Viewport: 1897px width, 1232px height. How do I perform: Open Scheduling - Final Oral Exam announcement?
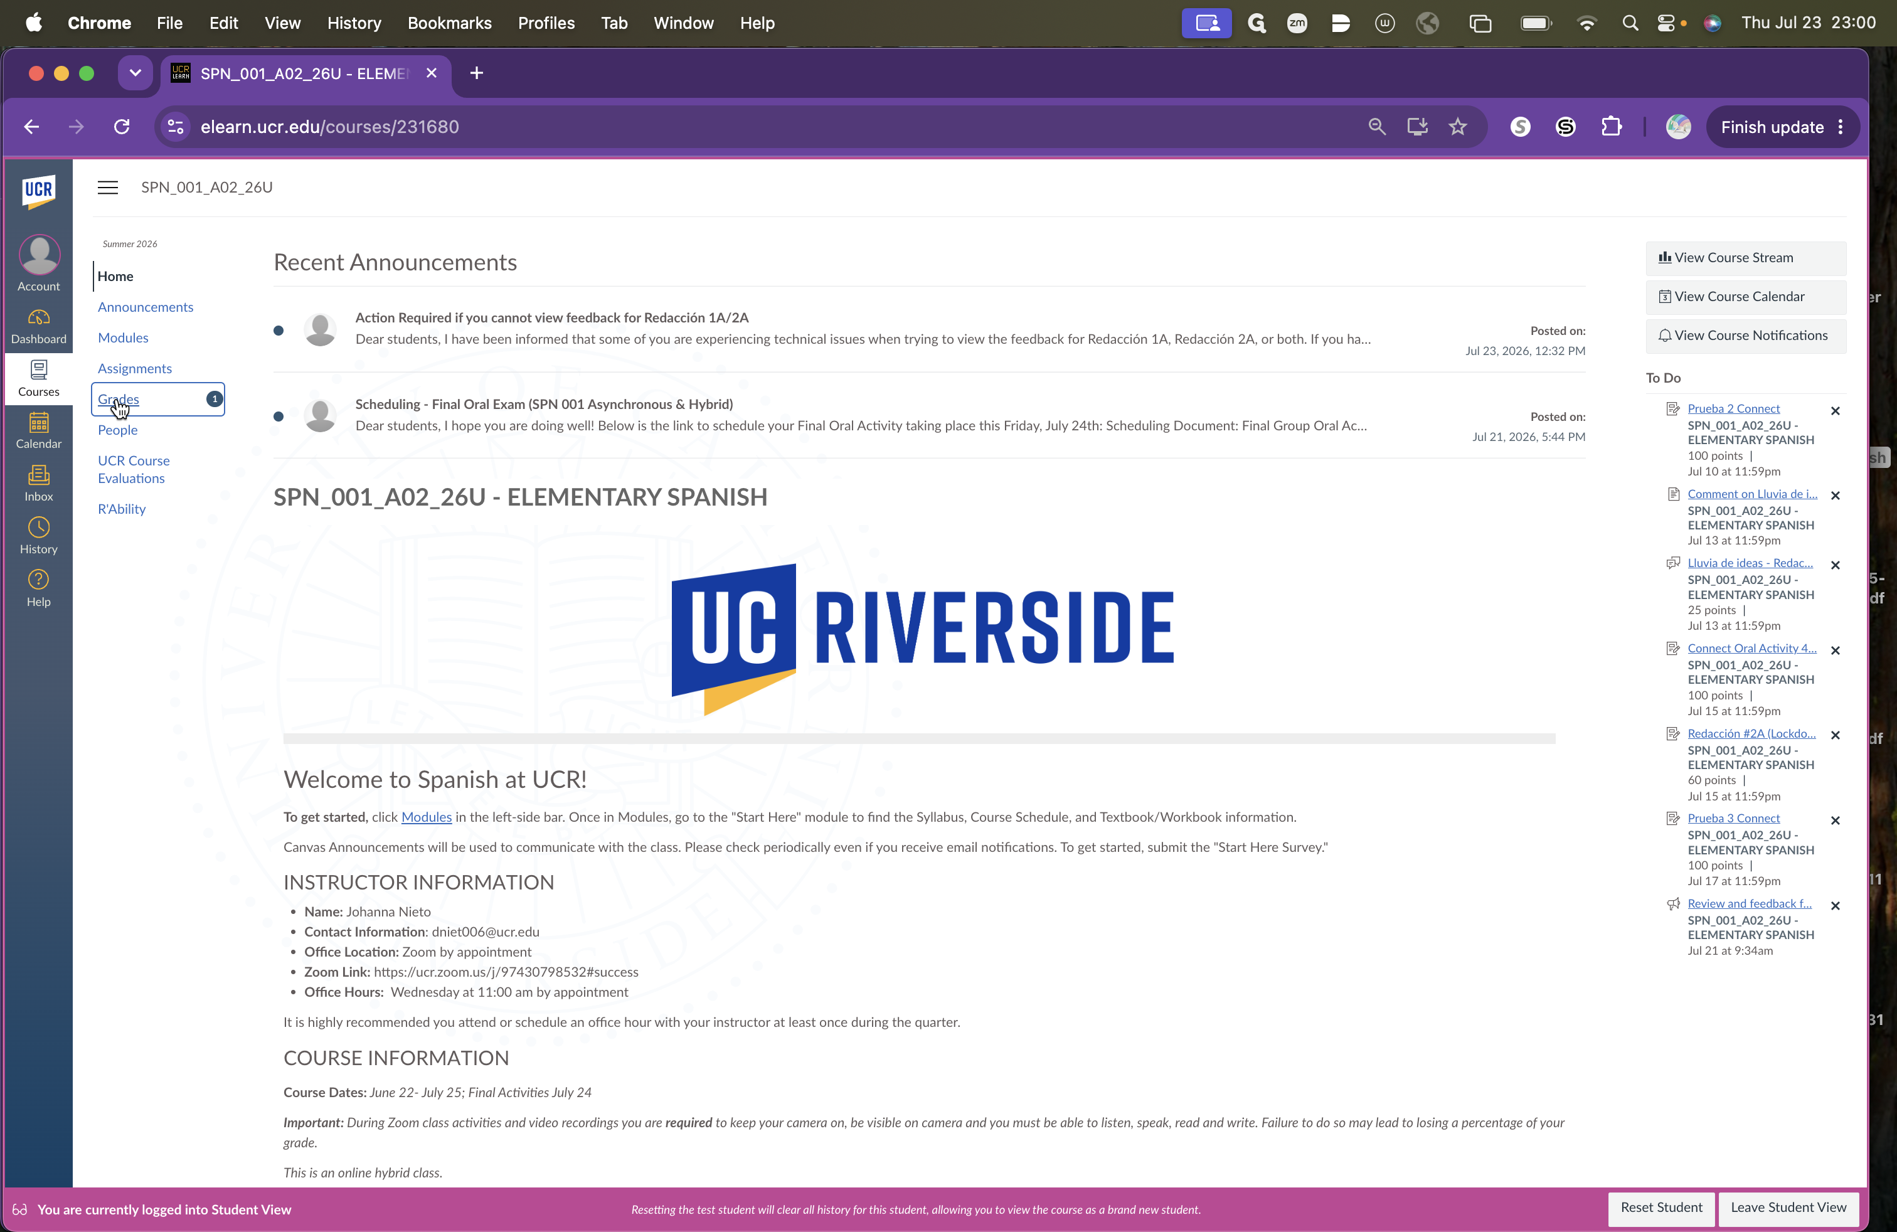click(545, 404)
